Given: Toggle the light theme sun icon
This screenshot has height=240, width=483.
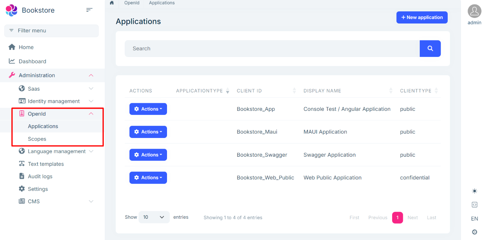Looking at the screenshot, I should [x=474, y=191].
